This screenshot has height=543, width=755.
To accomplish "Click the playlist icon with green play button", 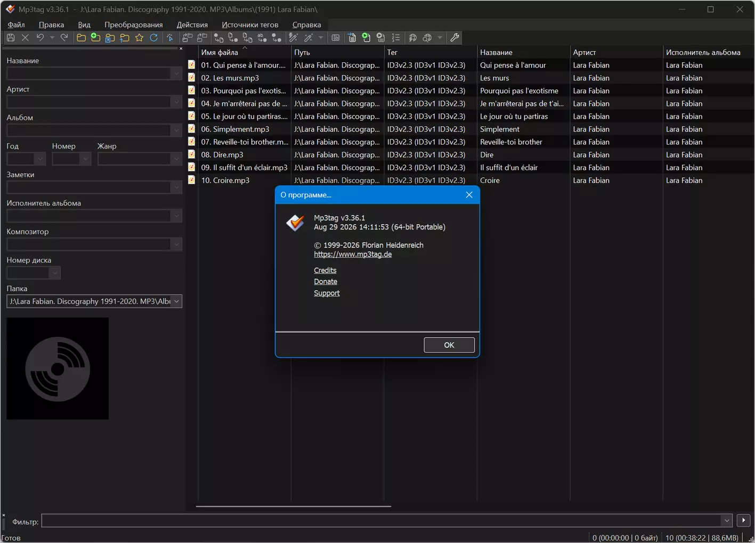I will click(367, 38).
